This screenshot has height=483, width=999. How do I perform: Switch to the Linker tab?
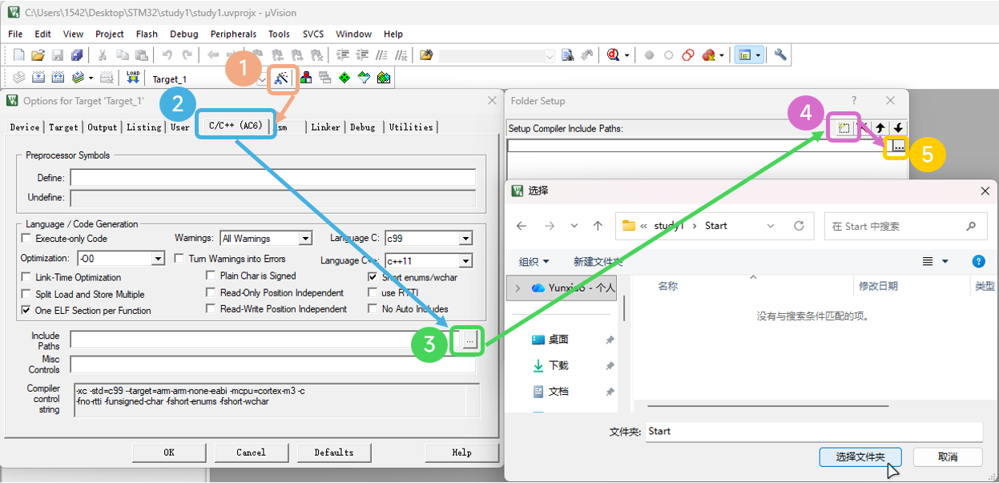pos(325,127)
